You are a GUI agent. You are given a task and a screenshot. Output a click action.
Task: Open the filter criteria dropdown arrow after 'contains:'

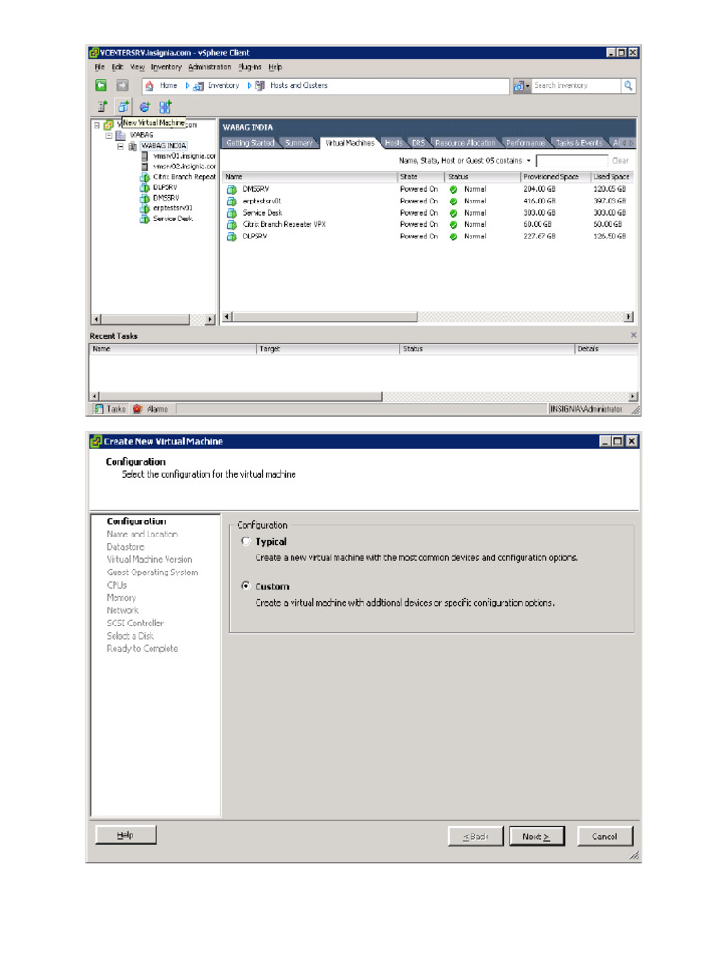[x=529, y=161]
